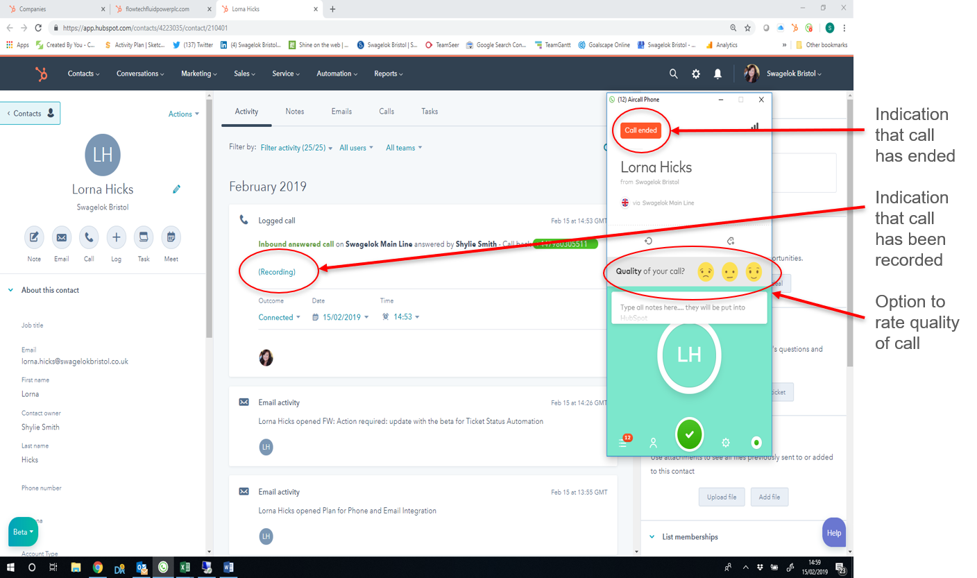
Task: Open the (Recording) link
Action: click(x=277, y=272)
